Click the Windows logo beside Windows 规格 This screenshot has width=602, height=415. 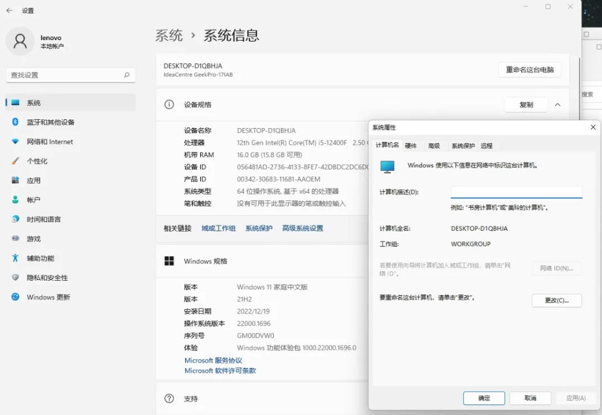pos(169,261)
